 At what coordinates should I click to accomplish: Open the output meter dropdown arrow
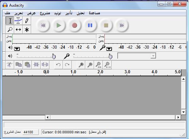(x=17, y=49)
